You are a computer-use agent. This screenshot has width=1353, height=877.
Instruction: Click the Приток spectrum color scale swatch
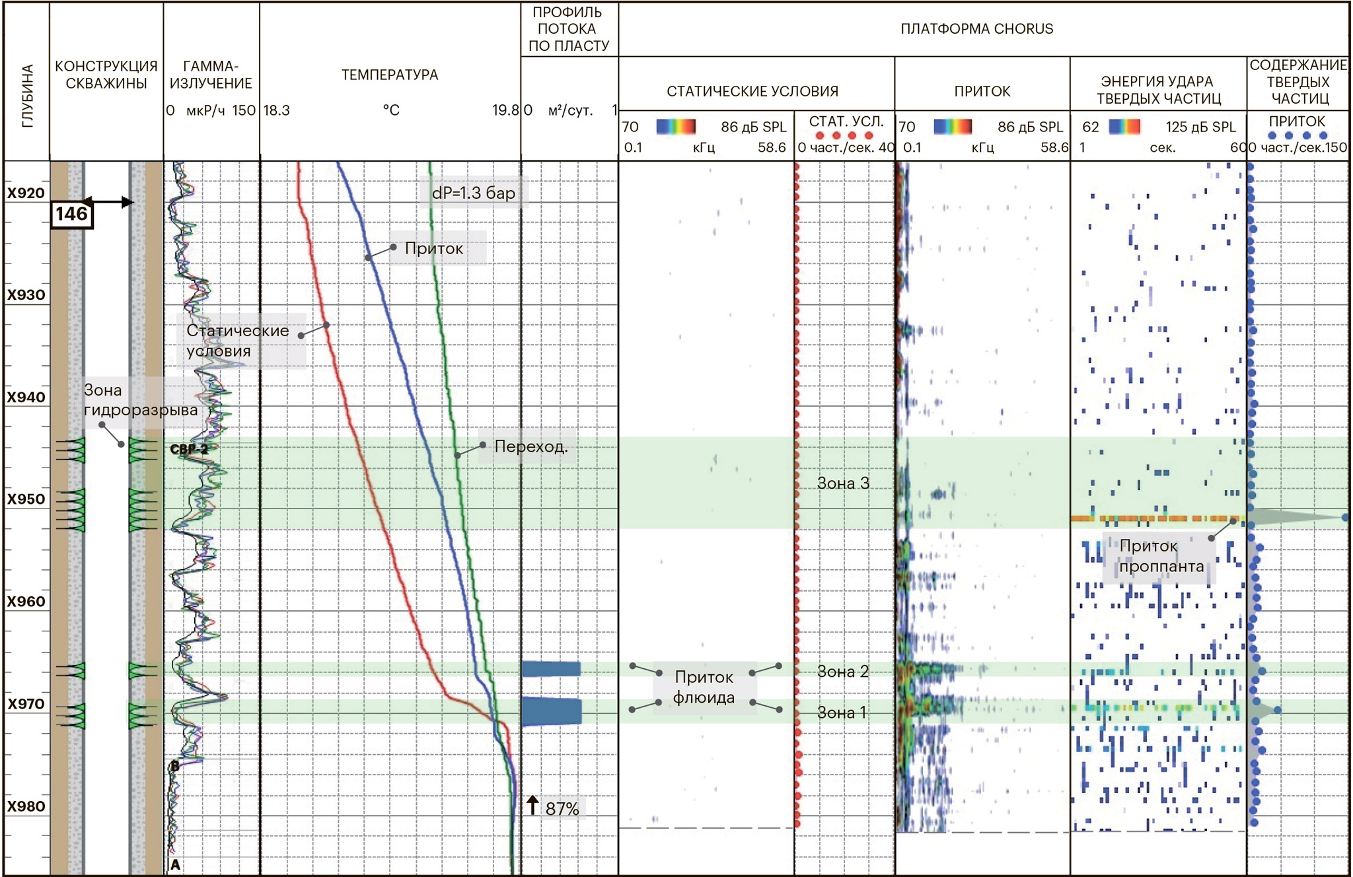tap(952, 127)
